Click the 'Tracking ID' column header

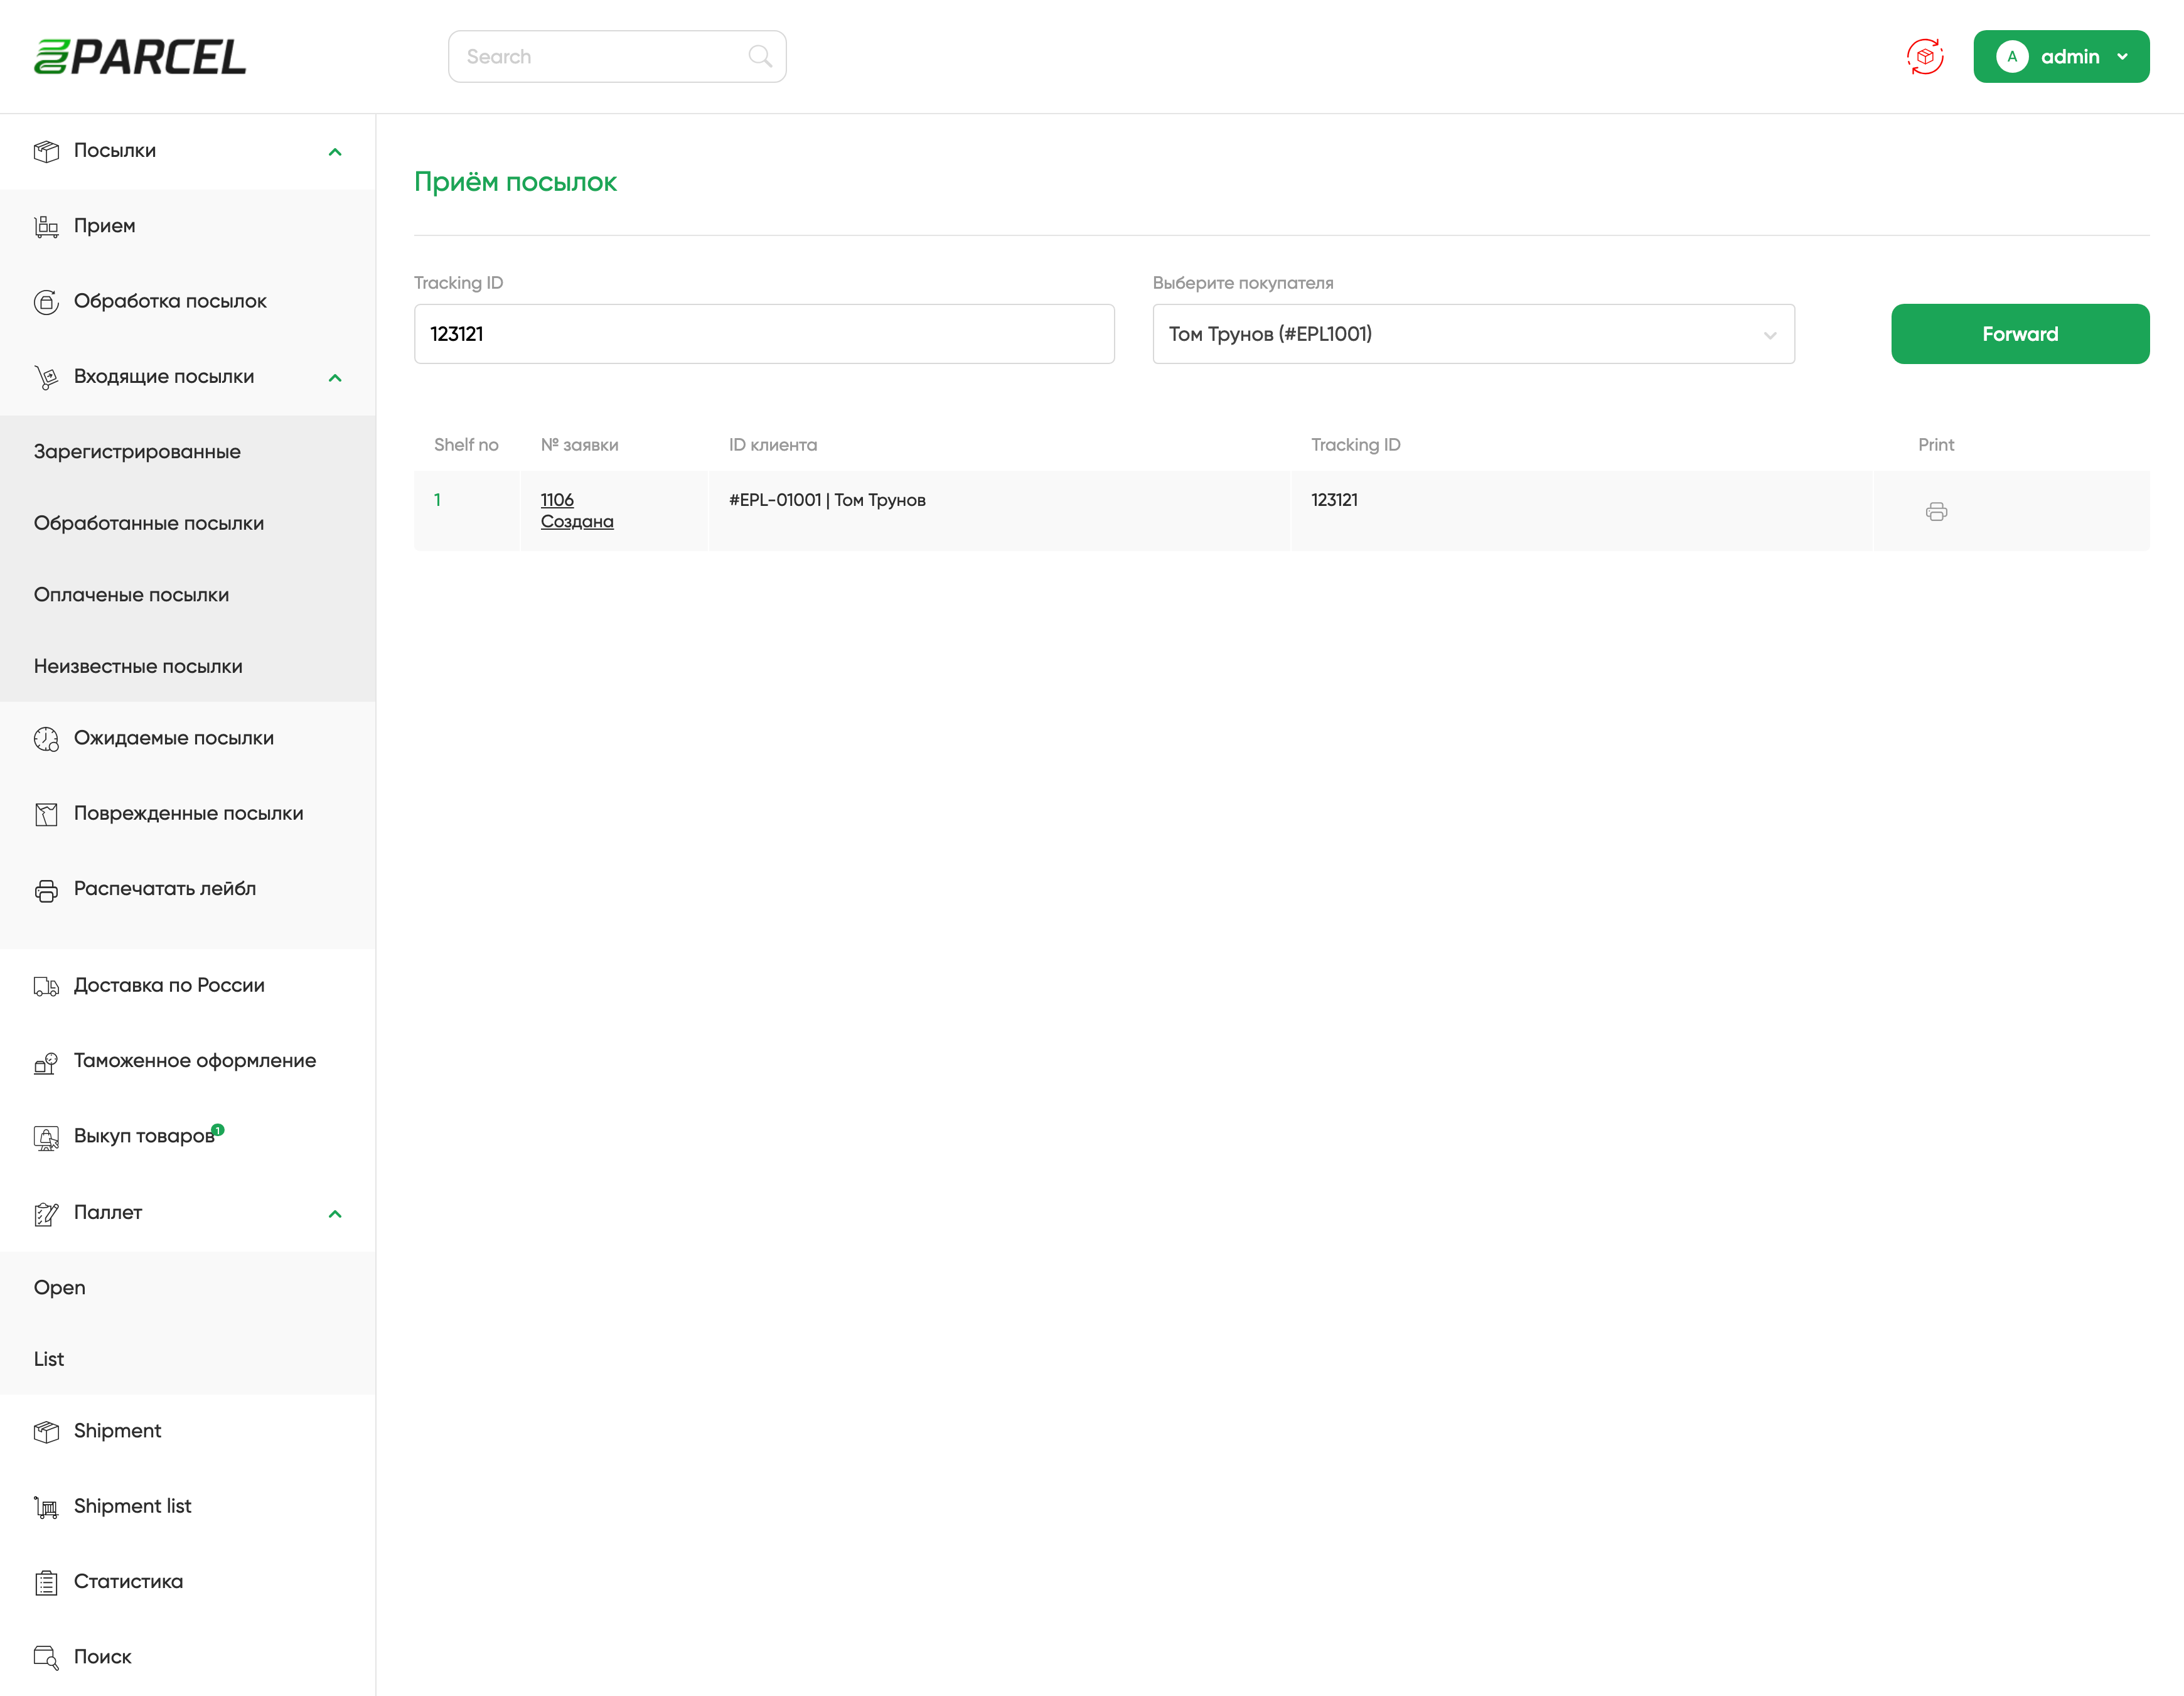[x=1356, y=445]
